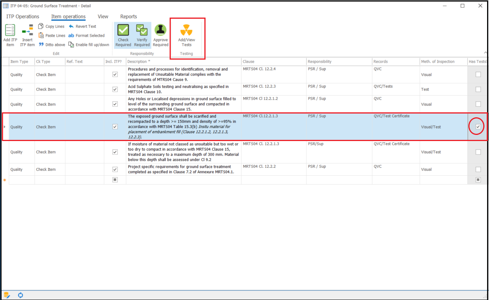Select the 'MRTS04 Cl. 12.2.4' clause cell
Screen dimensions: 489x300
tap(274, 75)
